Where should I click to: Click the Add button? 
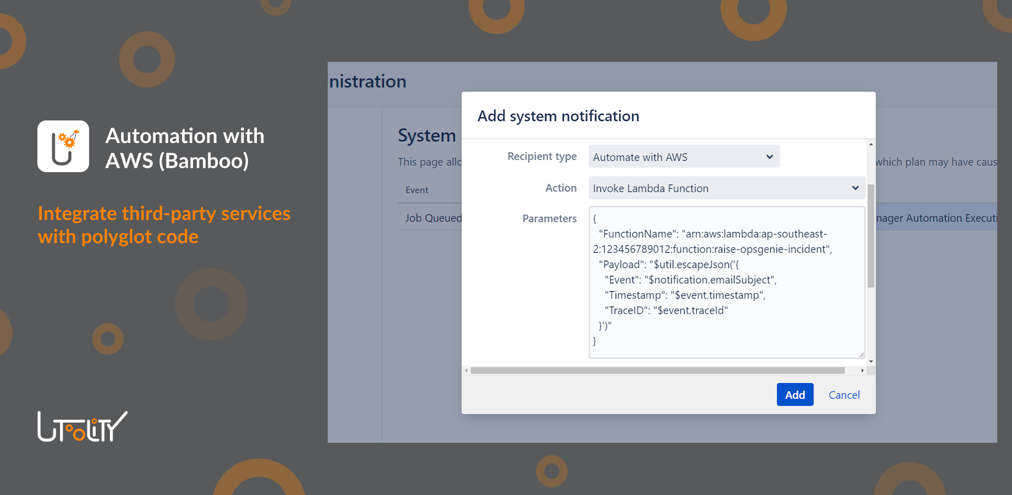coord(795,394)
